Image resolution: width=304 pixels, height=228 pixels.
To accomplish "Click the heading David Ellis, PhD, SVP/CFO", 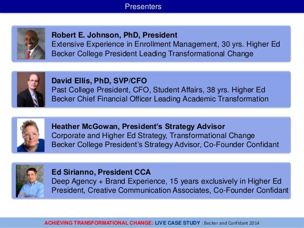I will (99, 80).
